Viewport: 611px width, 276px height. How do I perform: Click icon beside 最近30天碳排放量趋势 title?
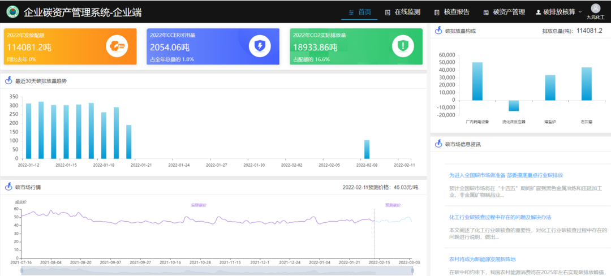point(9,81)
